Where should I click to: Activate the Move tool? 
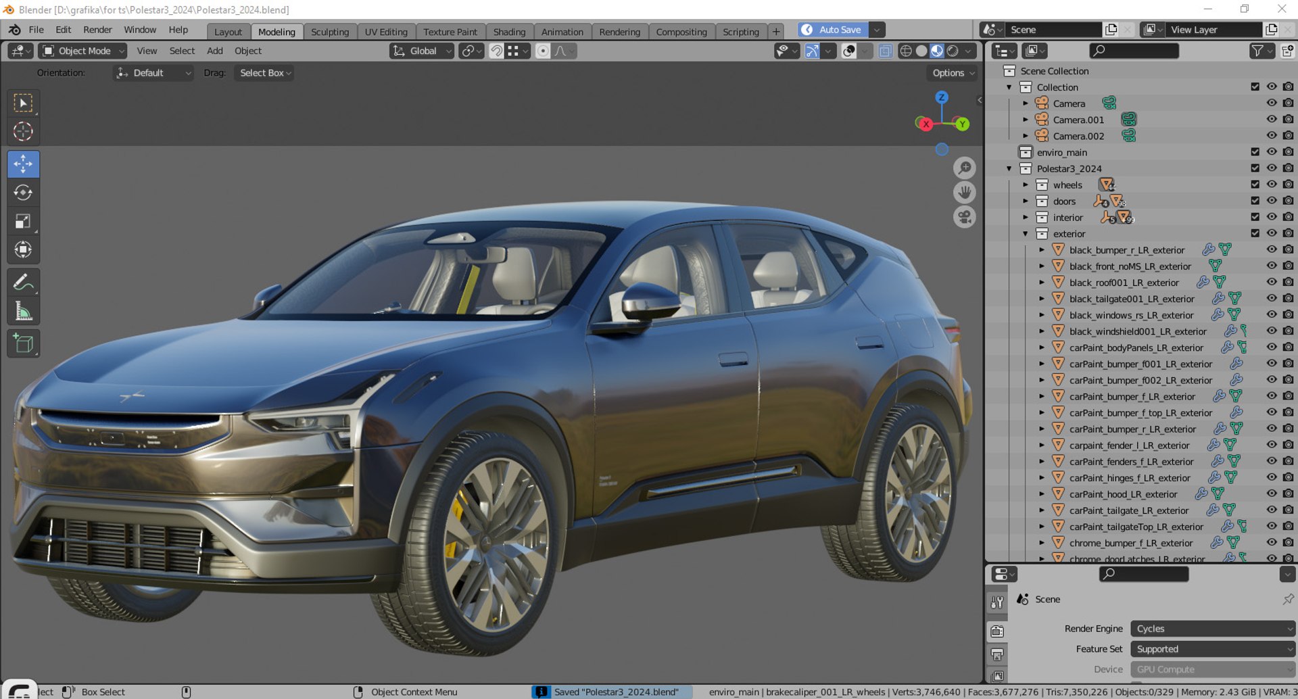[23, 164]
